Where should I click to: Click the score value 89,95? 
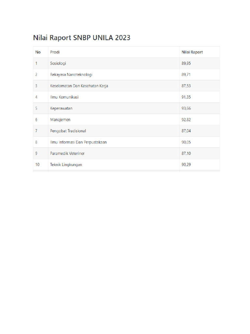[x=186, y=63]
